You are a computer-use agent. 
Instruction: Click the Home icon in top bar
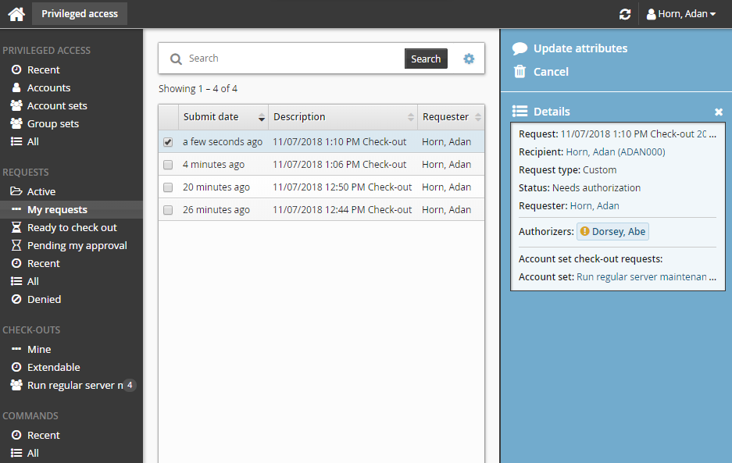(16, 14)
